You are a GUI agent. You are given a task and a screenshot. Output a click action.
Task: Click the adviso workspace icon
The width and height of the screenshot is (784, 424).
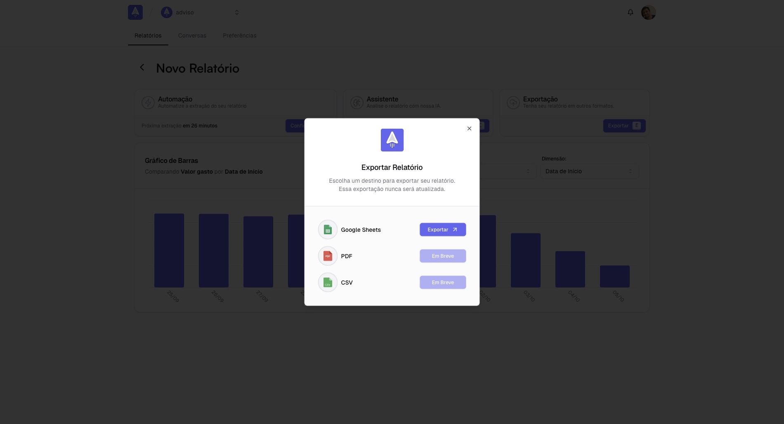167,12
